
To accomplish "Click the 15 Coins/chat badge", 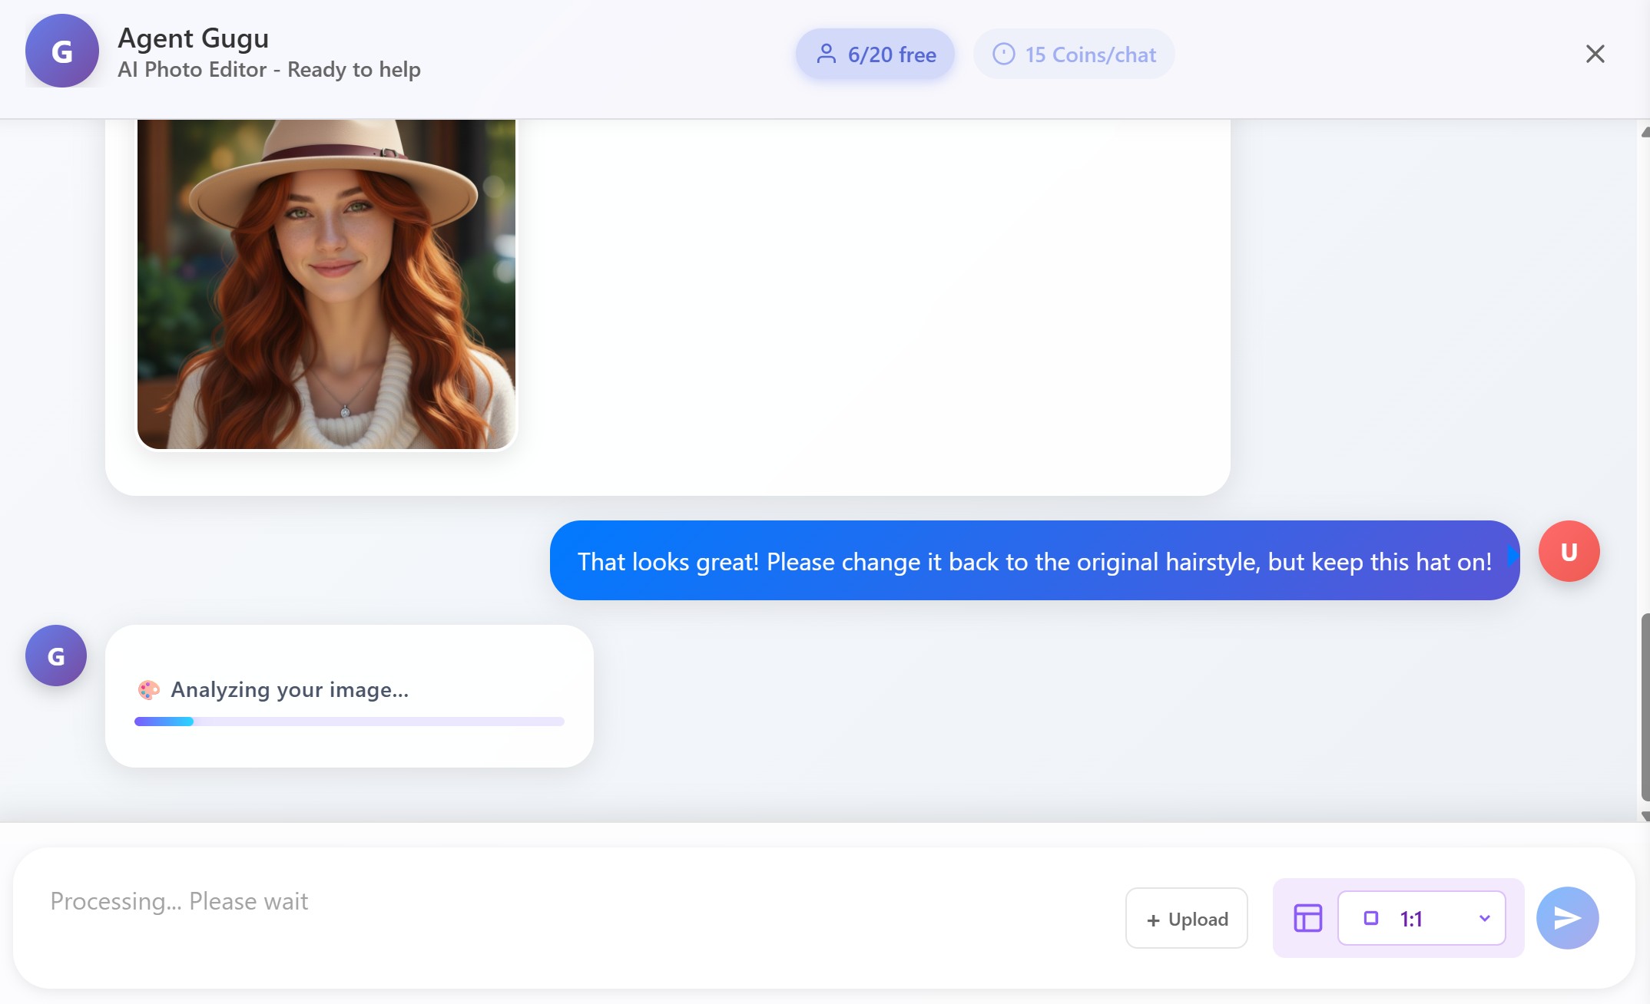I will tap(1073, 54).
